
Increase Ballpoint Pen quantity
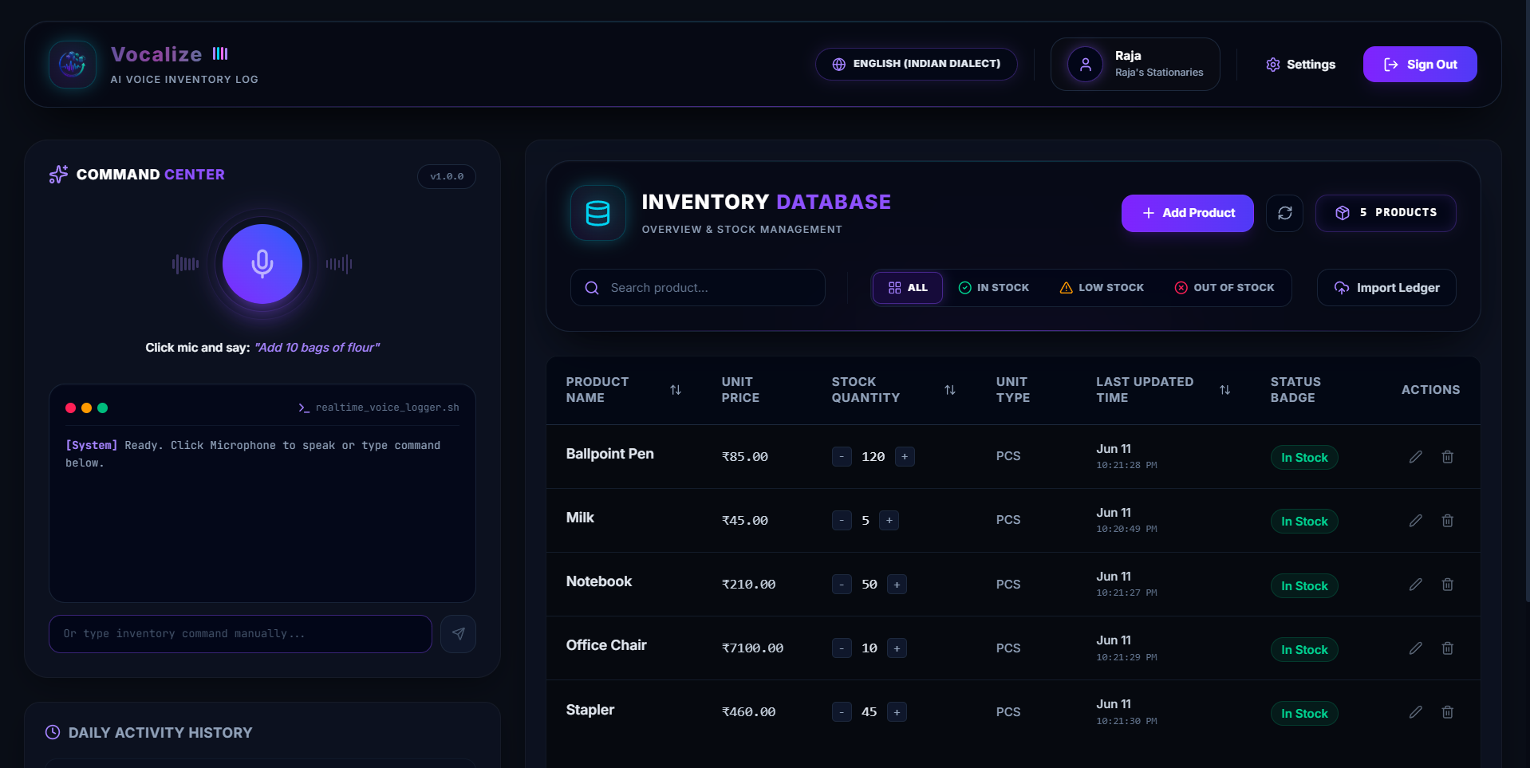[905, 457]
